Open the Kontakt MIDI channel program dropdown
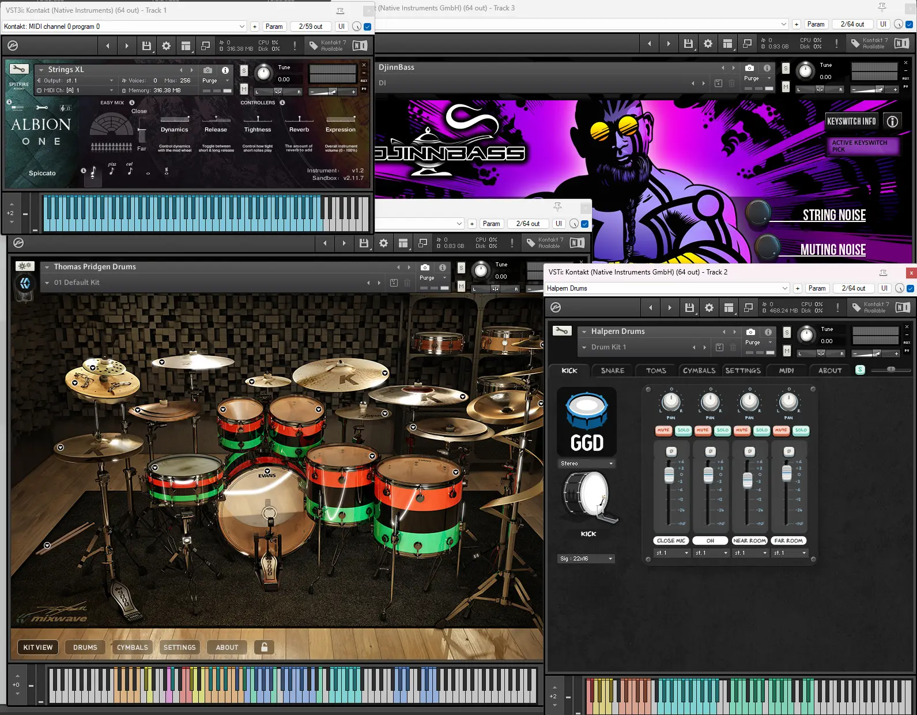Screen dimensions: 917x715 click(x=125, y=27)
